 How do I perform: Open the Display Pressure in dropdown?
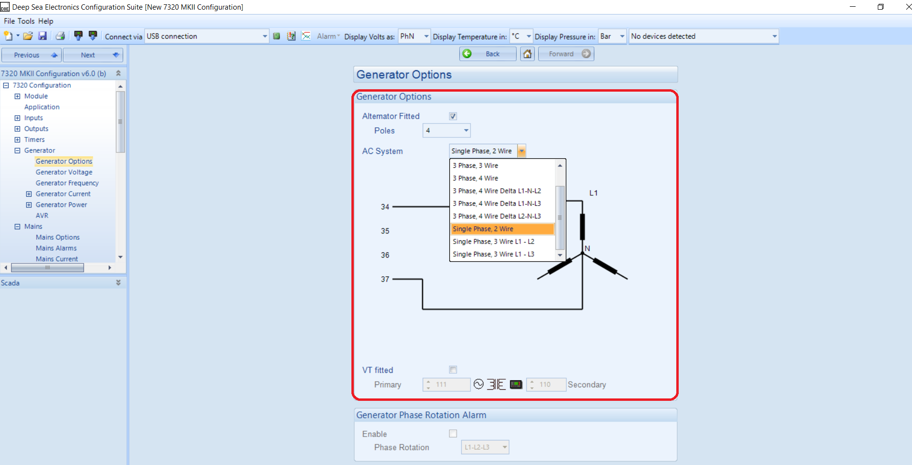[612, 36]
